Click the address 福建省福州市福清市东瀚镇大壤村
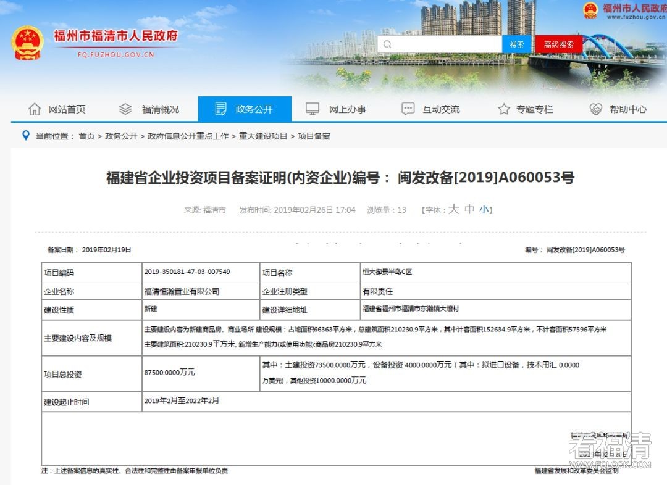 click(x=411, y=309)
